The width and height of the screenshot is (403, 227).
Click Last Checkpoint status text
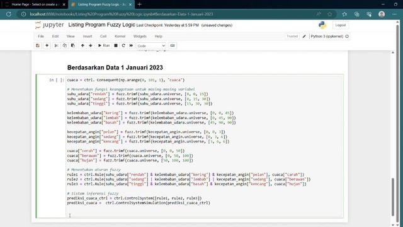[x=167, y=25]
